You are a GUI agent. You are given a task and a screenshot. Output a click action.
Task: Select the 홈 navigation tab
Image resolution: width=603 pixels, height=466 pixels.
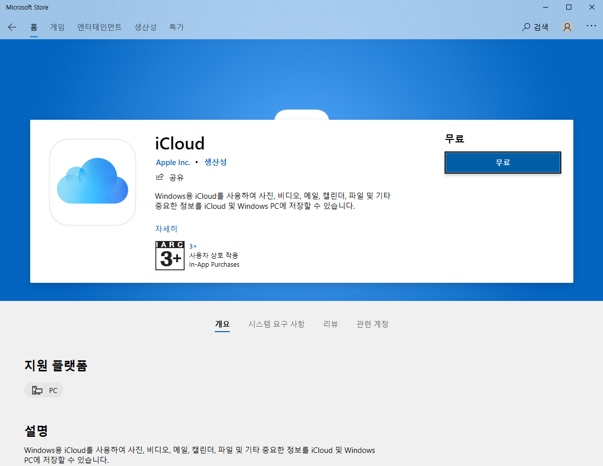point(34,27)
